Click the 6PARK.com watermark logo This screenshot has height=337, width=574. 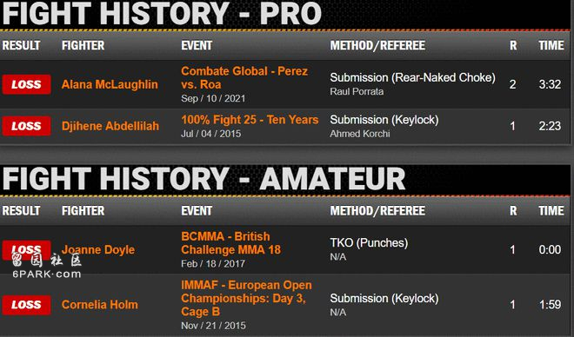pyautogui.click(x=46, y=266)
